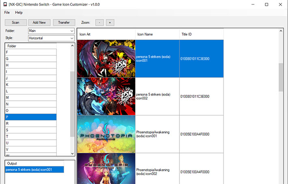Click name 'persona 5 strikers (soda) icon001'
Screen dimensions: 288x184
click(153, 59)
